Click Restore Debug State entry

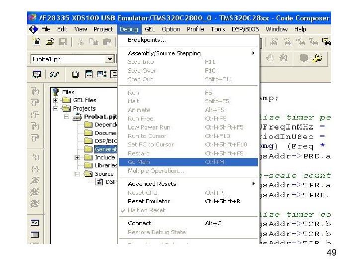point(188,232)
